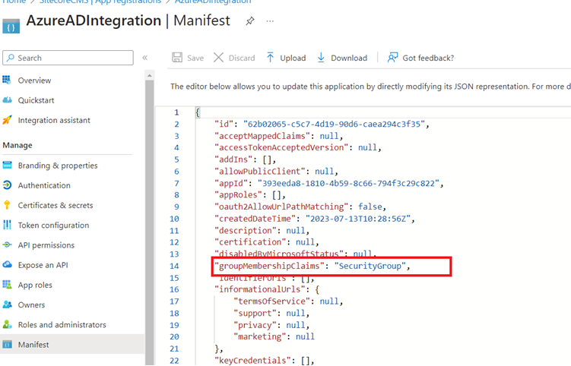
Task: Select Manifest in sidebar
Action: (33, 345)
